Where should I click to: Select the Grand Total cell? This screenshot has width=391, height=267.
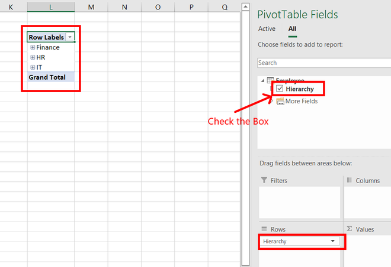coord(50,77)
